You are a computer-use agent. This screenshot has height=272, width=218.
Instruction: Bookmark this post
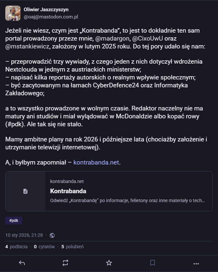[153, 263]
